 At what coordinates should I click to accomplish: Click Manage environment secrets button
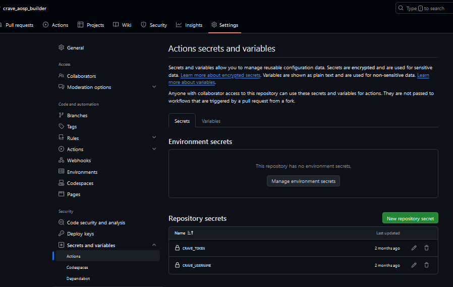[x=303, y=181]
